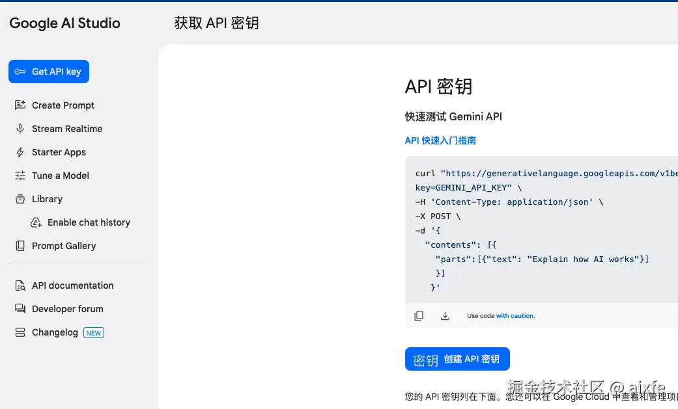Screen dimensions: 678x409
Task: Click the -X POST code line
Action: point(438,216)
